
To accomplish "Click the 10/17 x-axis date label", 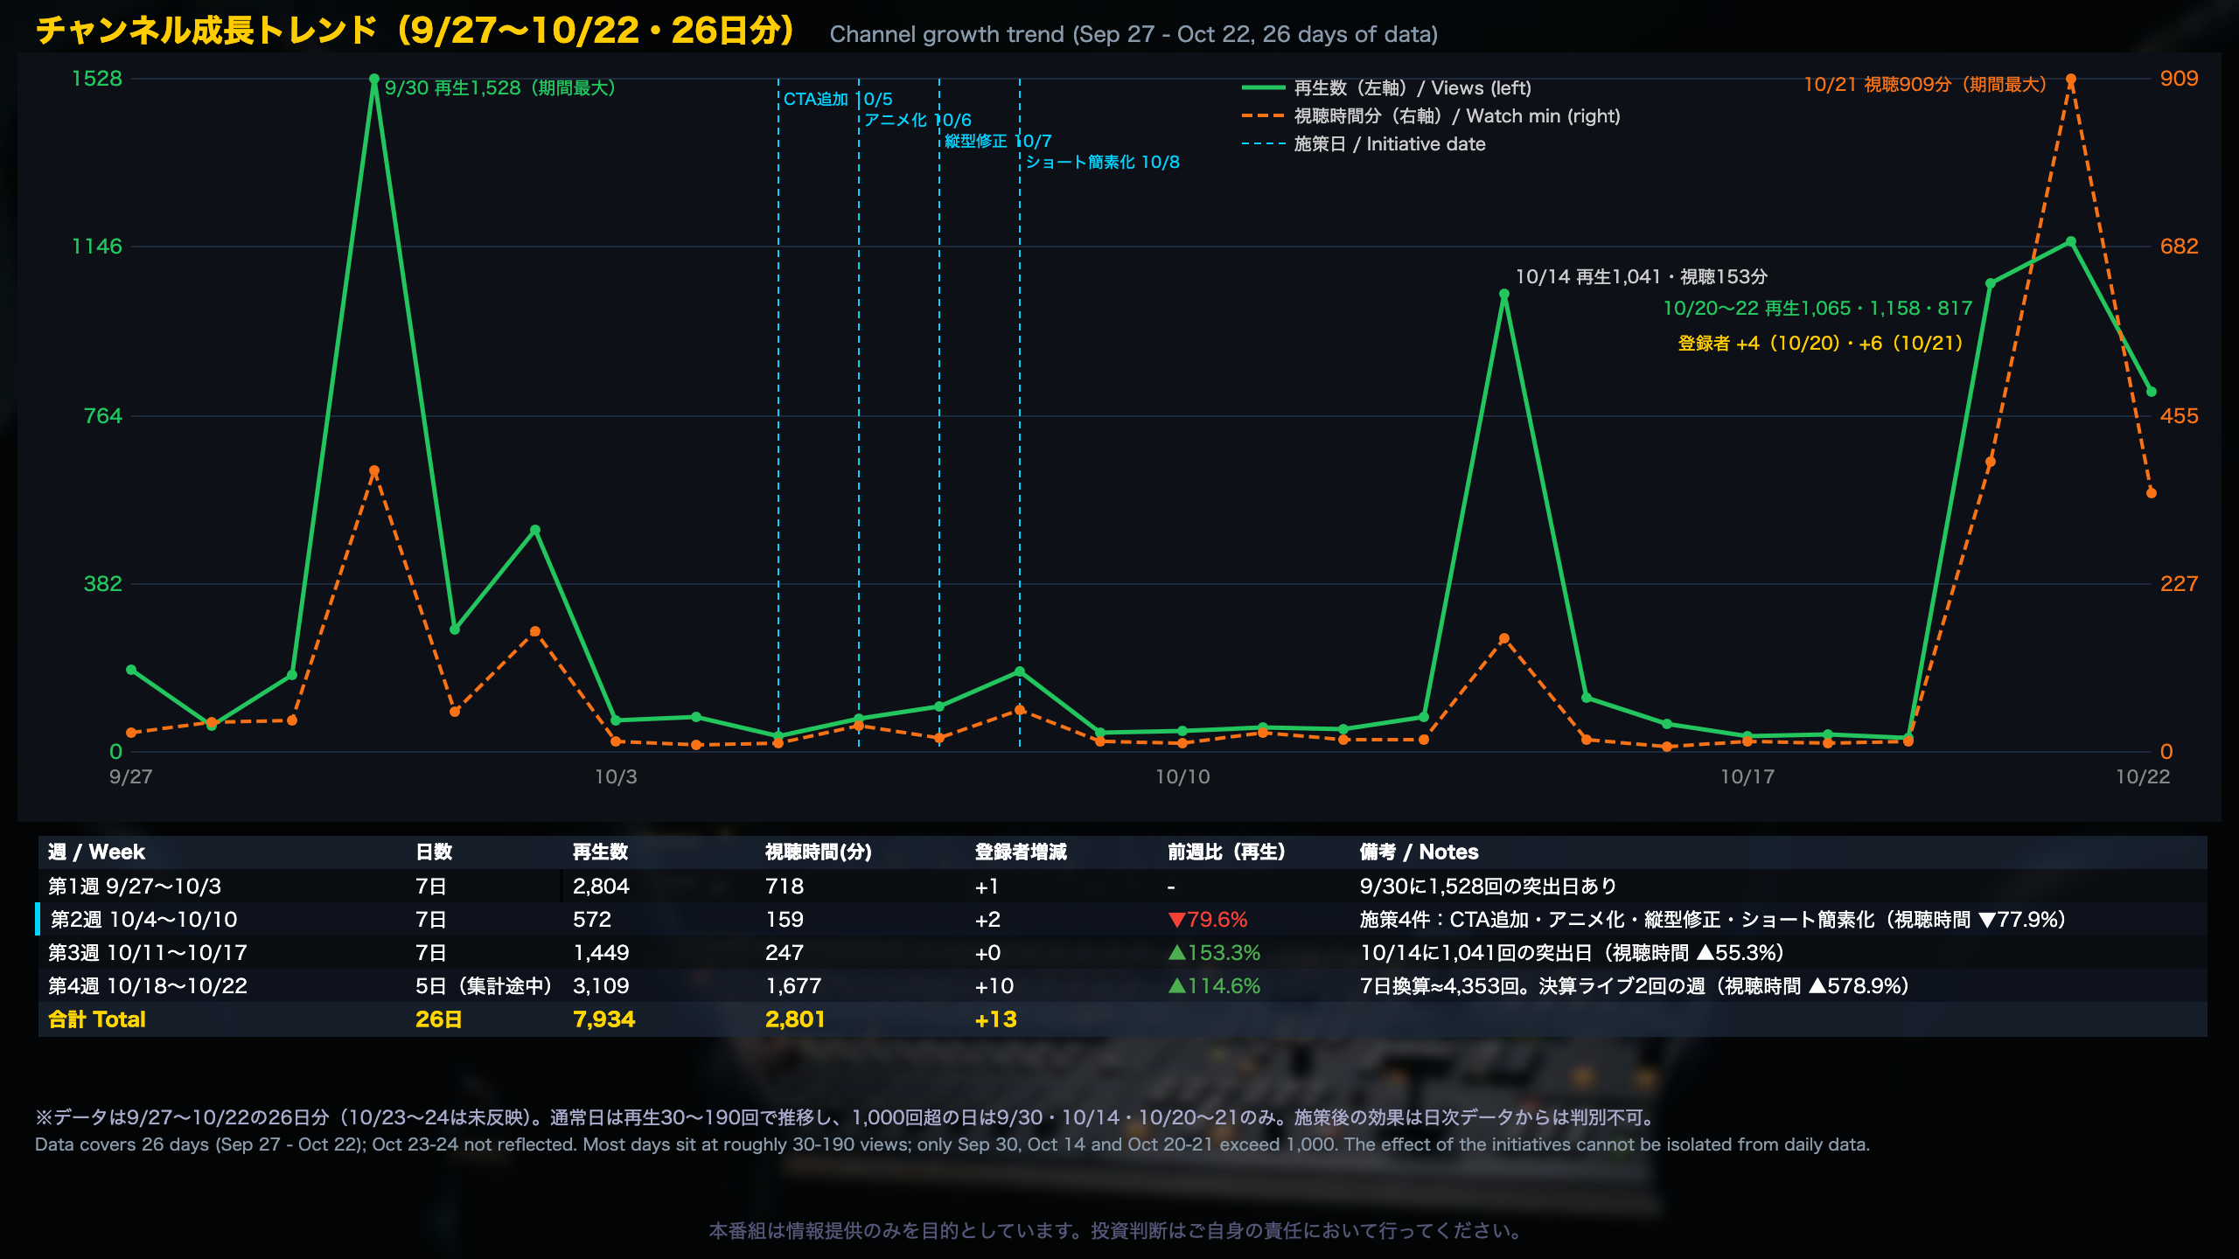I will (1747, 777).
